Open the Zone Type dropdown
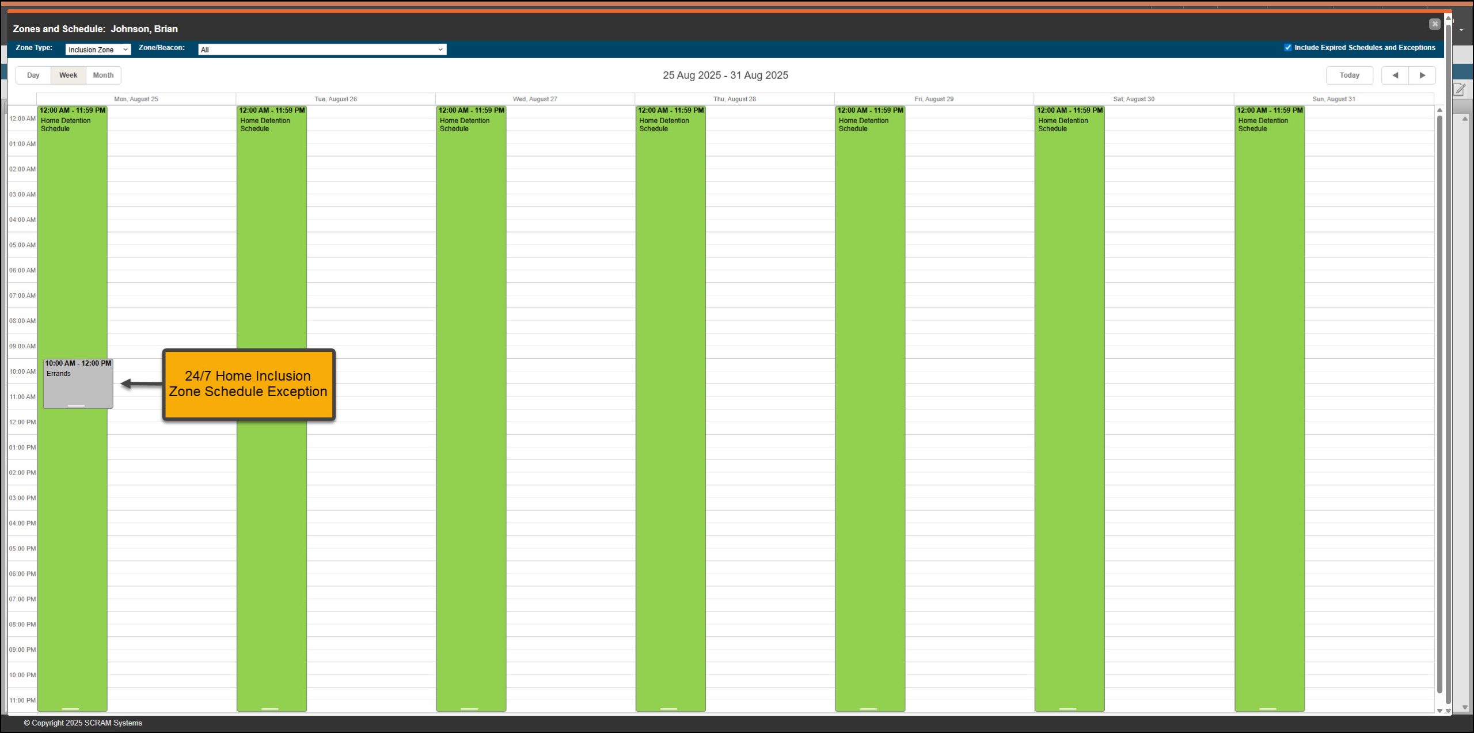Viewport: 1474px width, 733px height. point(98,50)
